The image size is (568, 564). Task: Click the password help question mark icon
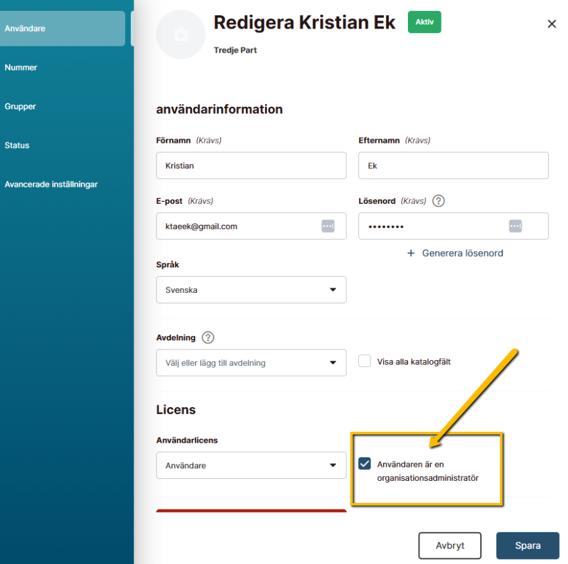click(x=438, y=201)
